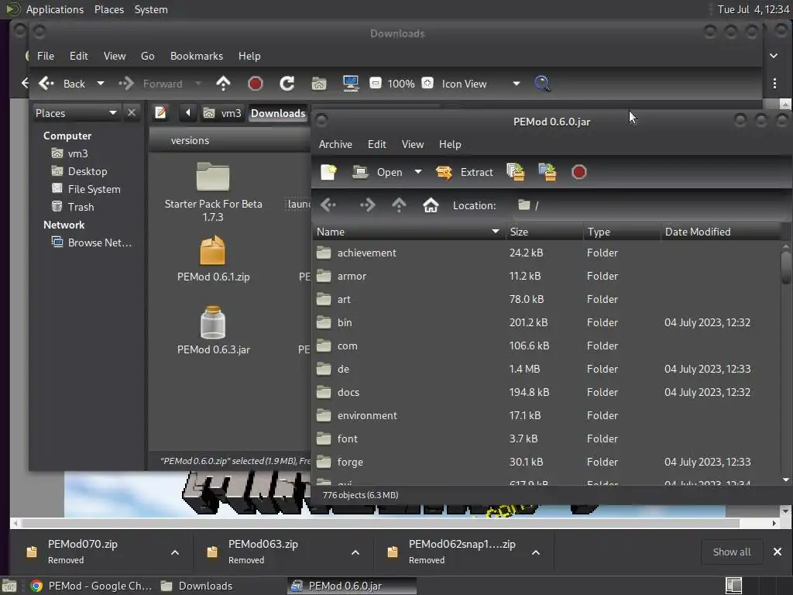Click the Search magnifier icon
Screen dimensions: 793x595
point(542,84)
